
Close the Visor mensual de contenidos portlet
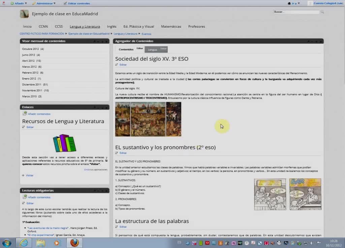click(107, 41)
